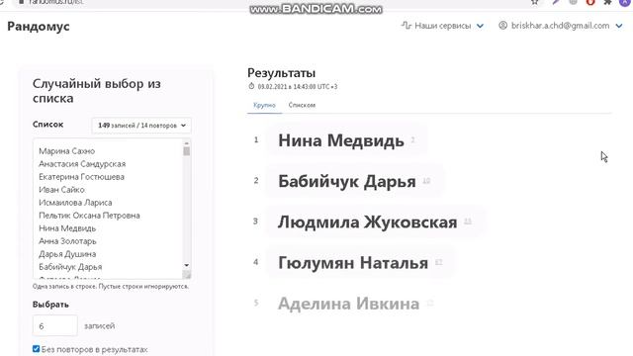Select list entry Марина Сахно
The image size is (633, 356).
point(66,151)
